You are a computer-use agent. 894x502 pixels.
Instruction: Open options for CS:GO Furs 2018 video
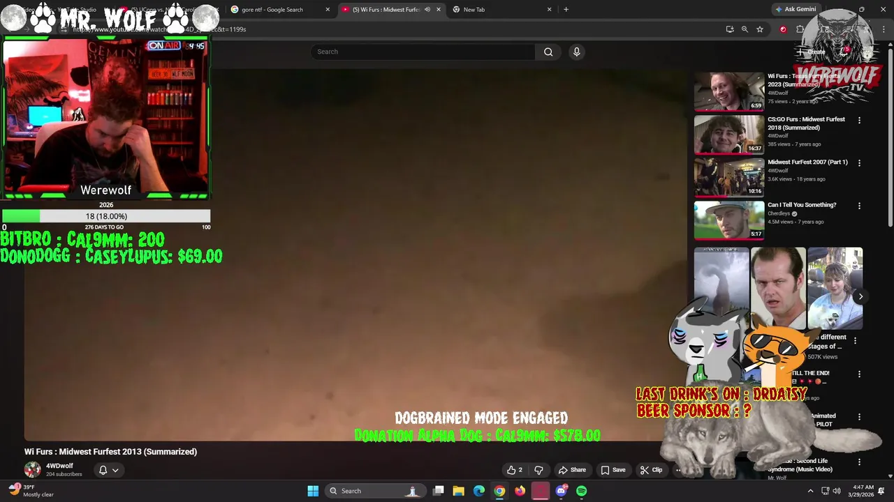[859, 120]
